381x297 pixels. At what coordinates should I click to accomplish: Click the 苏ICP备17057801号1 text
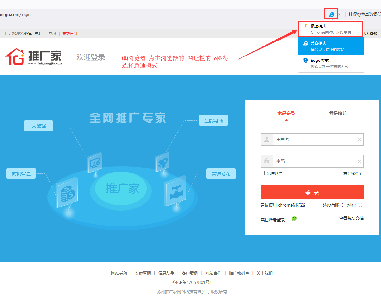click(192, 282)
